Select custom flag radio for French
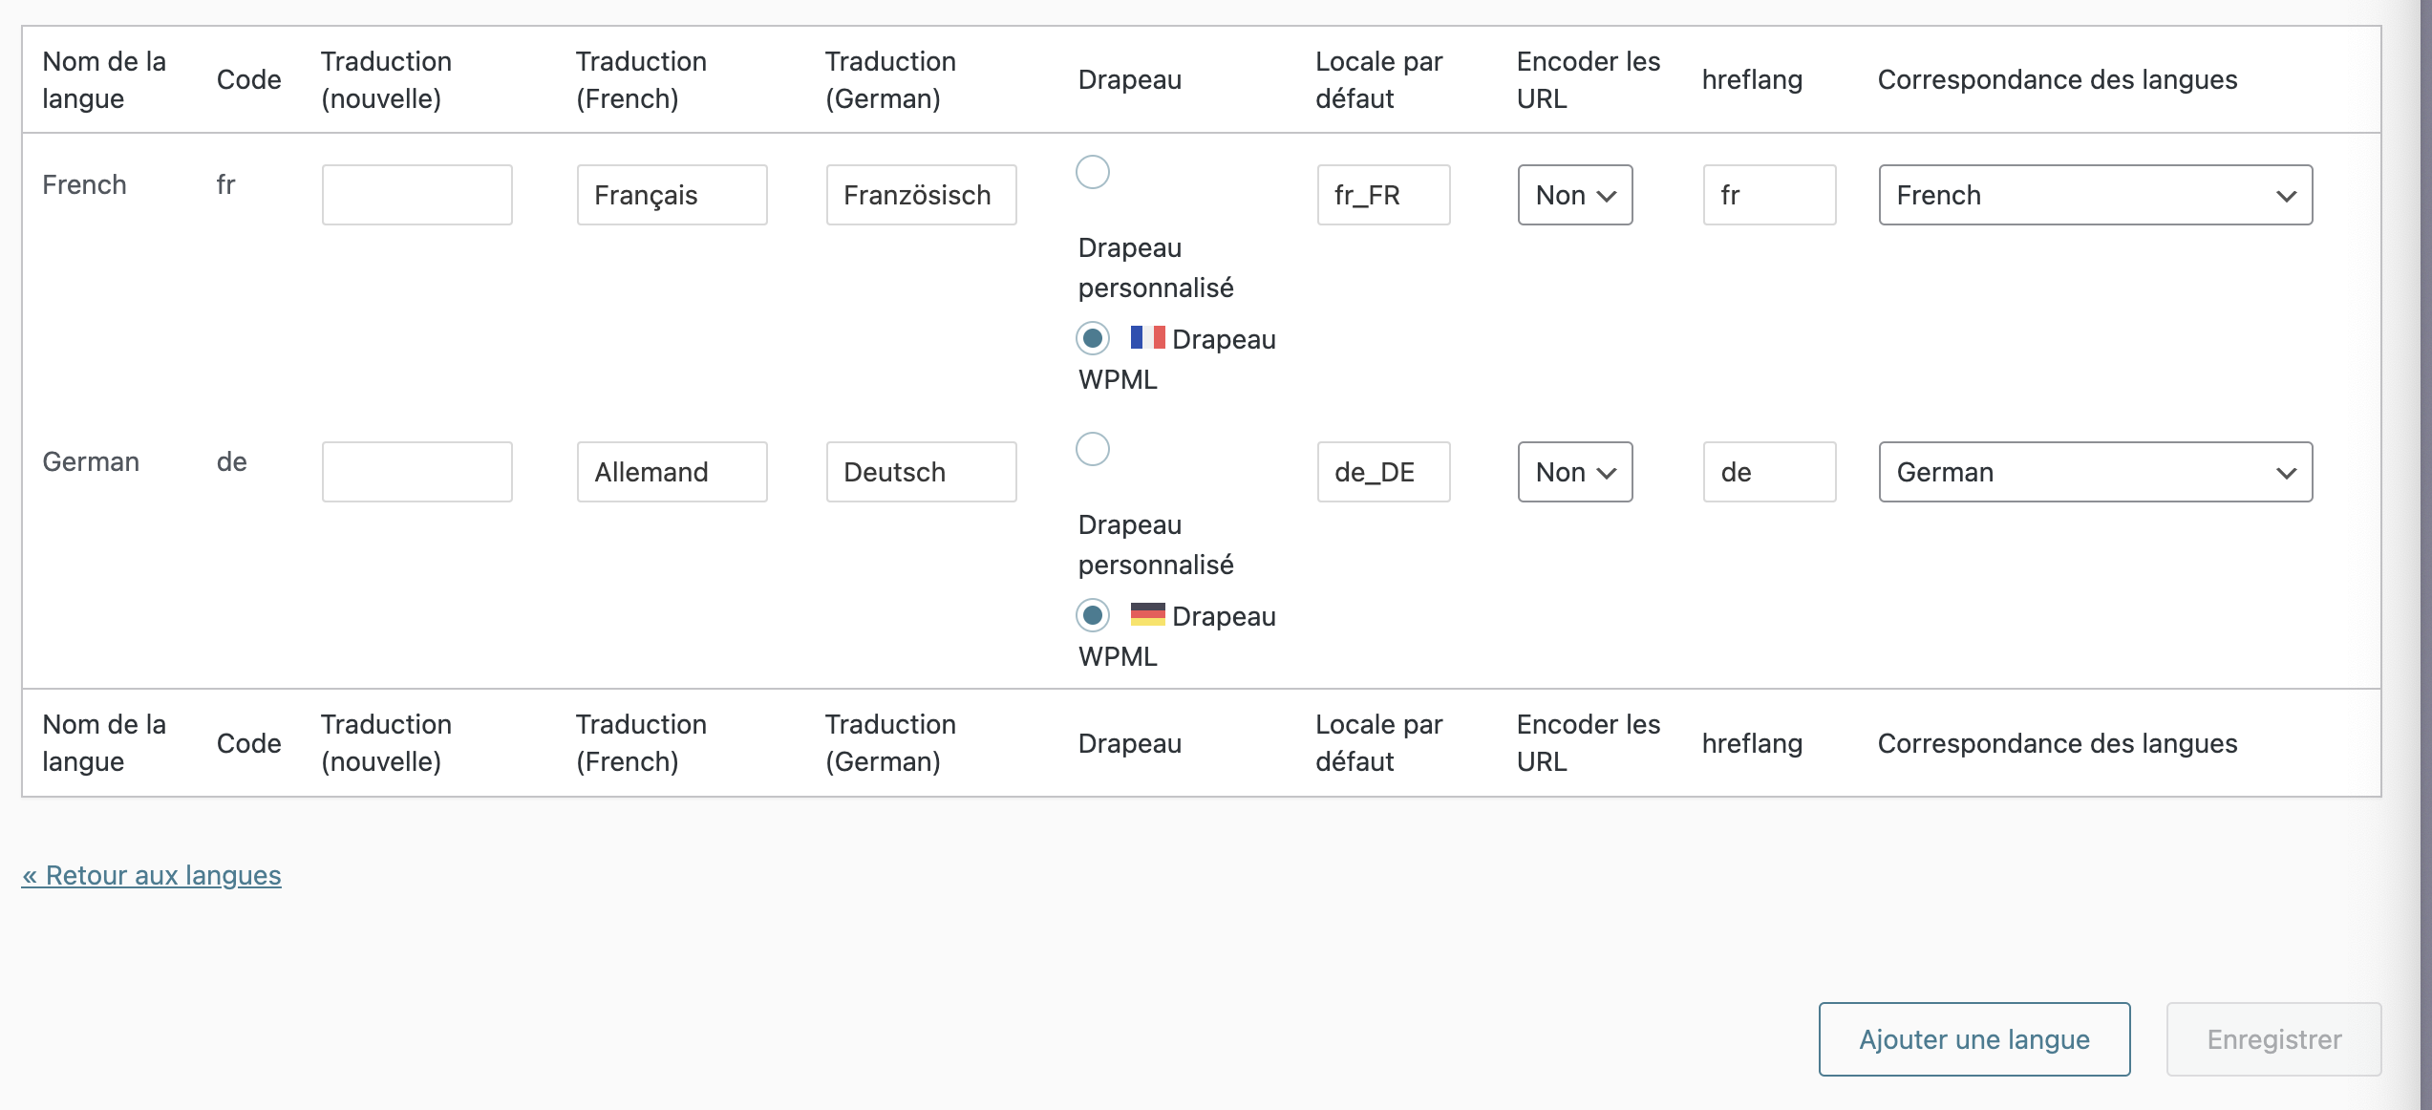This screenshot has height=1110, width=2432. click(1093, 172)
